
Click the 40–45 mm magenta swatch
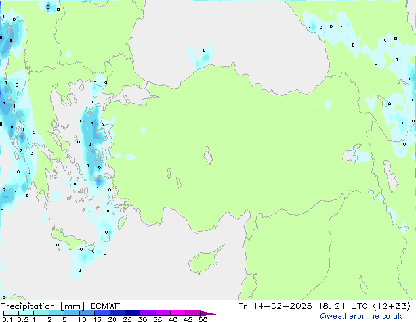[178, 313]
